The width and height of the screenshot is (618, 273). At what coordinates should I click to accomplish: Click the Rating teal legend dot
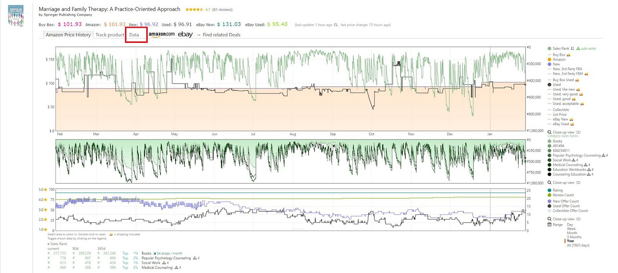coord(549,190)
